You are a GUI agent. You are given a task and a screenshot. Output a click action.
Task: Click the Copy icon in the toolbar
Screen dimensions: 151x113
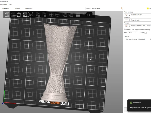[38, 15]
